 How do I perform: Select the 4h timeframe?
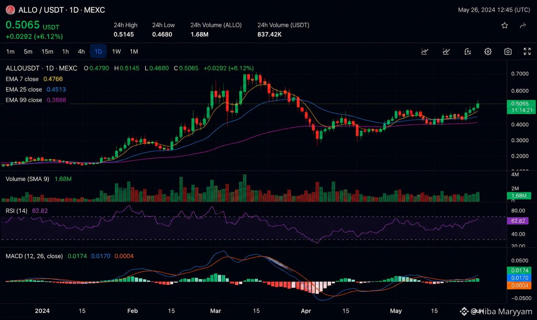(81, 52)
